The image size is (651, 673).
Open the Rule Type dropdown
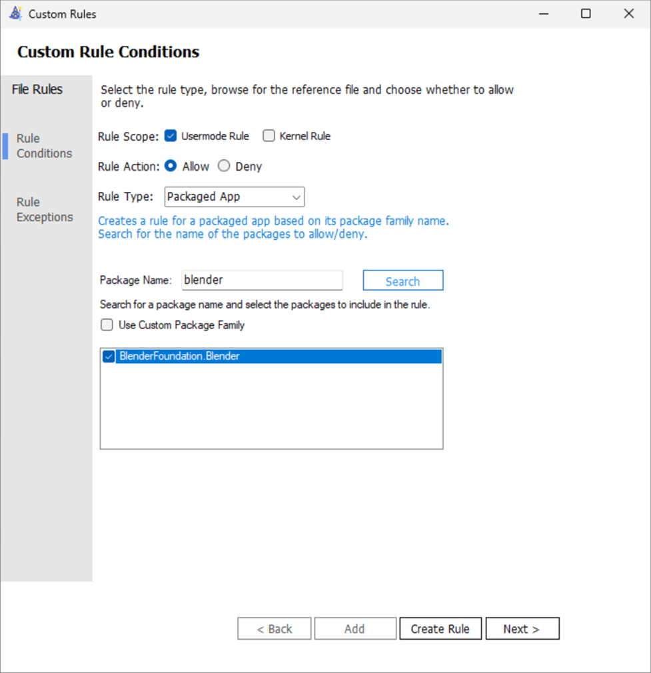234,197
